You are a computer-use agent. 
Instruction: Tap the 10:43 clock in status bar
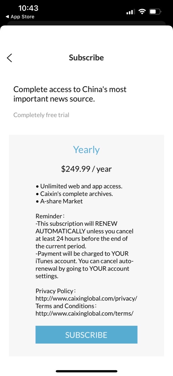[x=28, y=8]
